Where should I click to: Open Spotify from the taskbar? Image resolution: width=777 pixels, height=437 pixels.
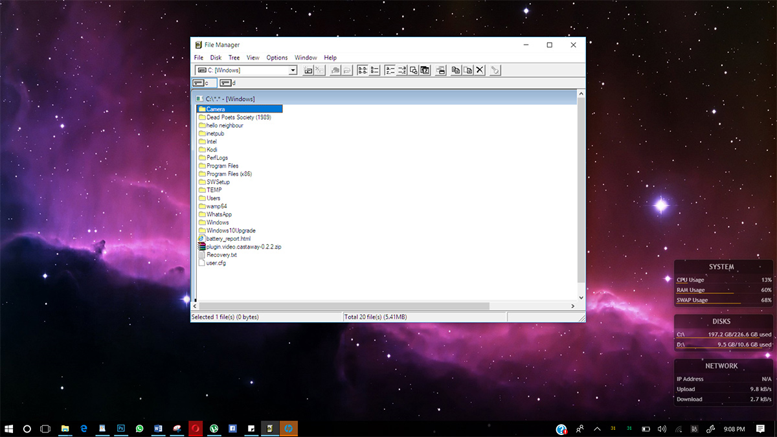pyautogui.click(x=214, y=428)
